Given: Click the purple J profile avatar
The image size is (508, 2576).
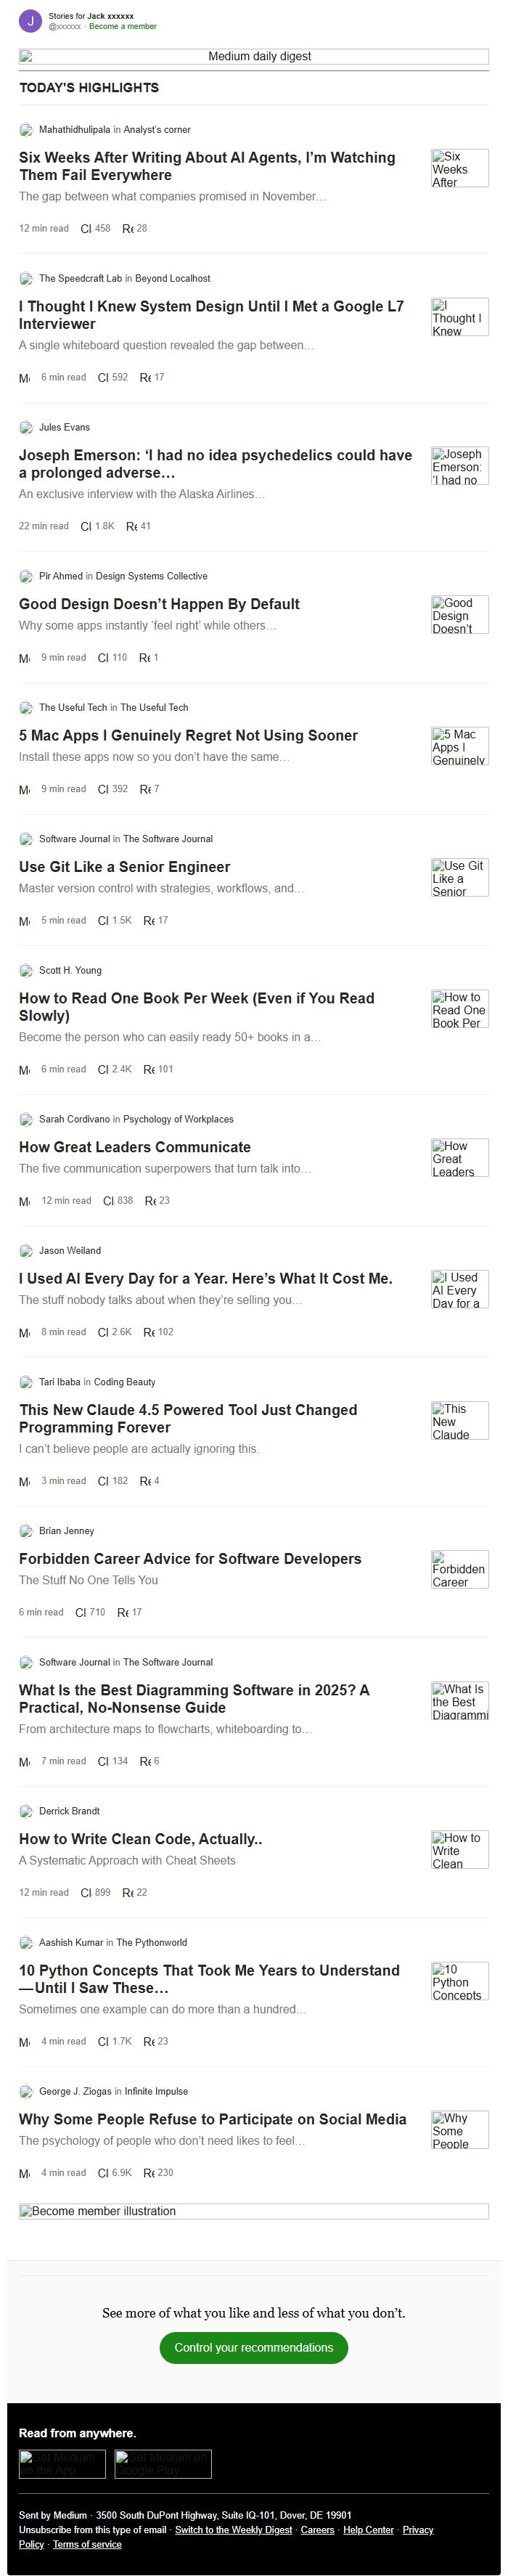Looking at the screenshot, I should pos(30,21).
